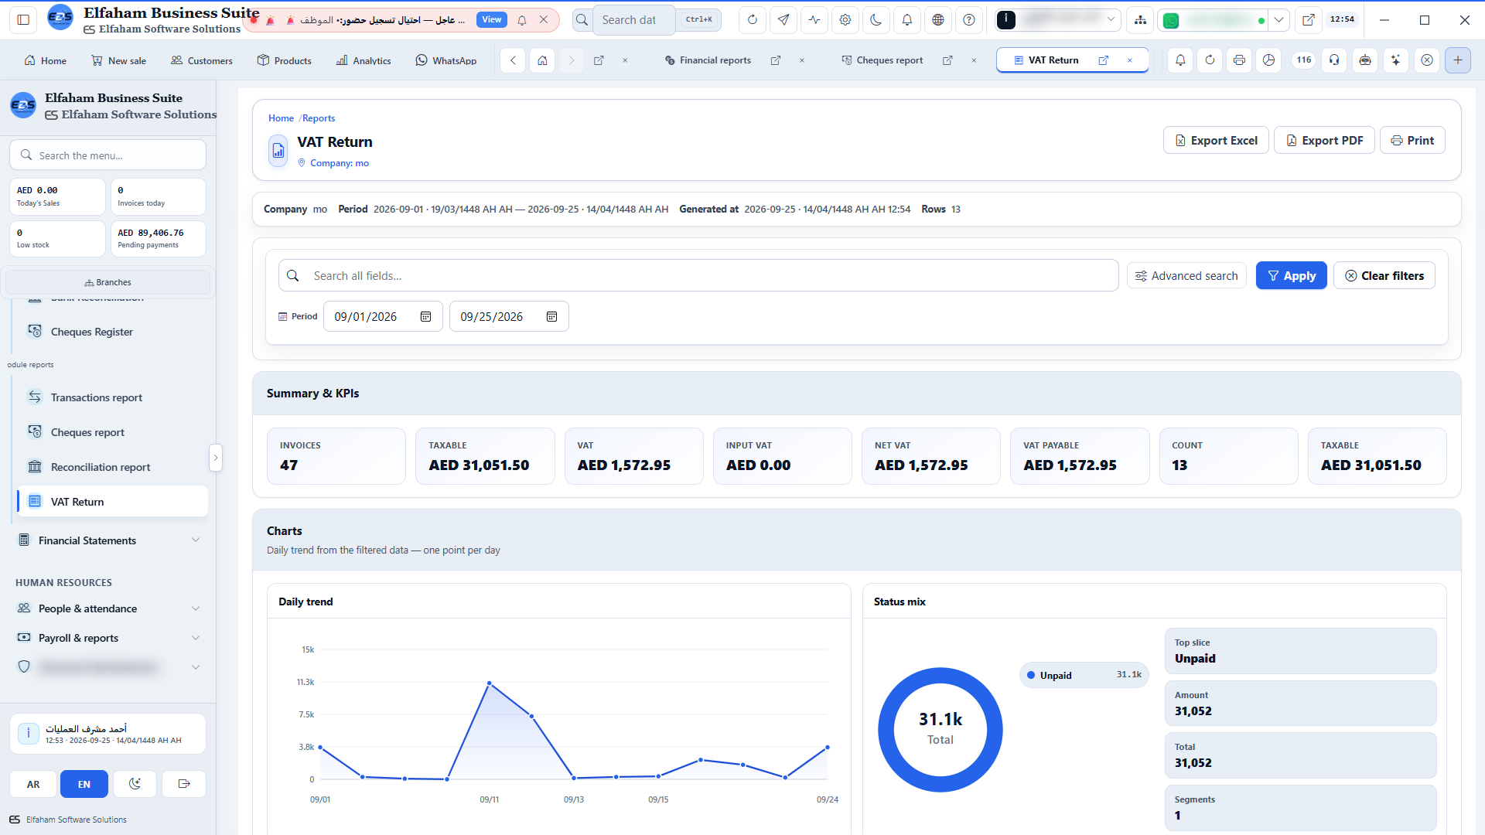The image size is (1485, 835).
Task: Click the printer icon in tab toolbar
Action: (1239, 60)
